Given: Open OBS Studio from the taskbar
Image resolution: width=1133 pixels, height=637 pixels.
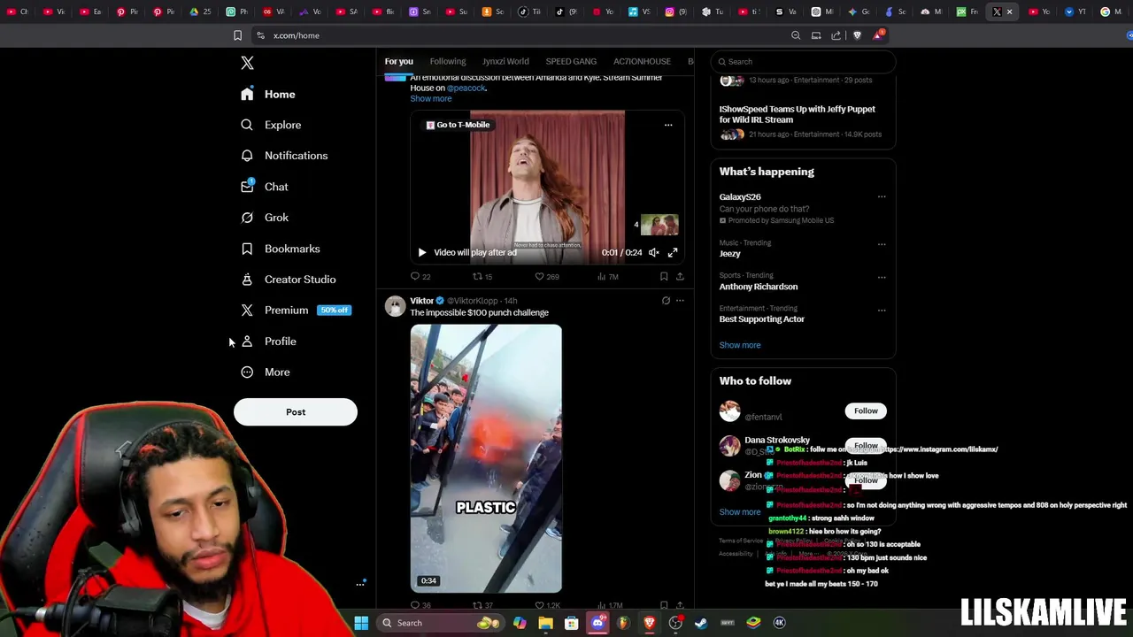Looking at the screenshot, I should (x=675, y=623).
